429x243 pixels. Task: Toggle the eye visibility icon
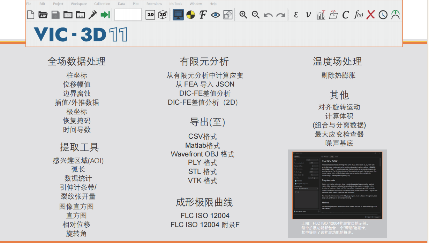click(215, 15)
